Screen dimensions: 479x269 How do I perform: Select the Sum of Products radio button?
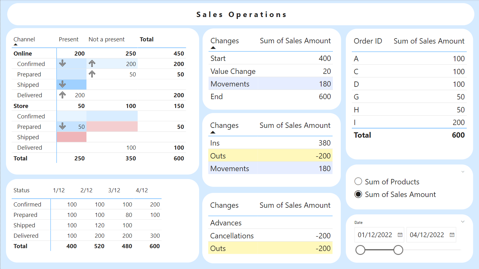pos(358,182)
